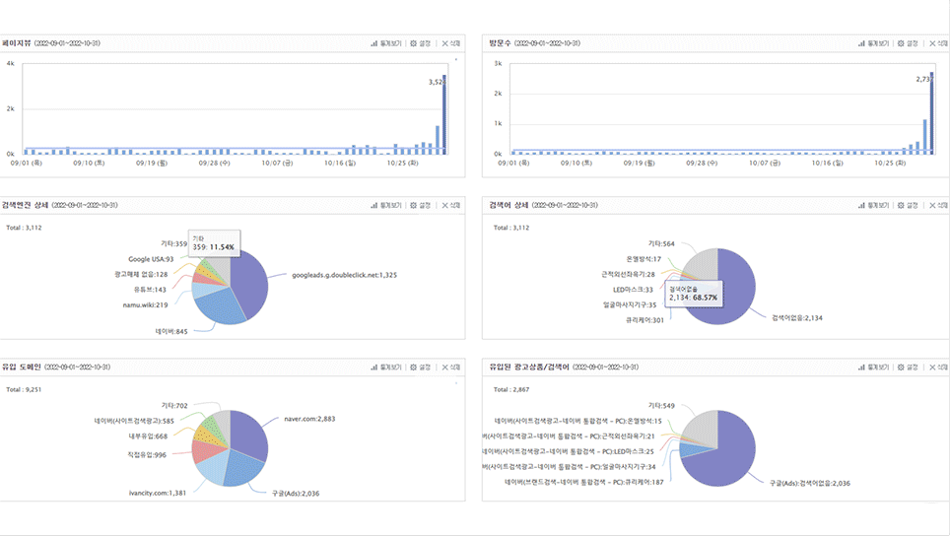Screen dimensions: 950x536
Task: Click 삭제 on 검색엔진 상세 panel
Action: tap(450, 205)
